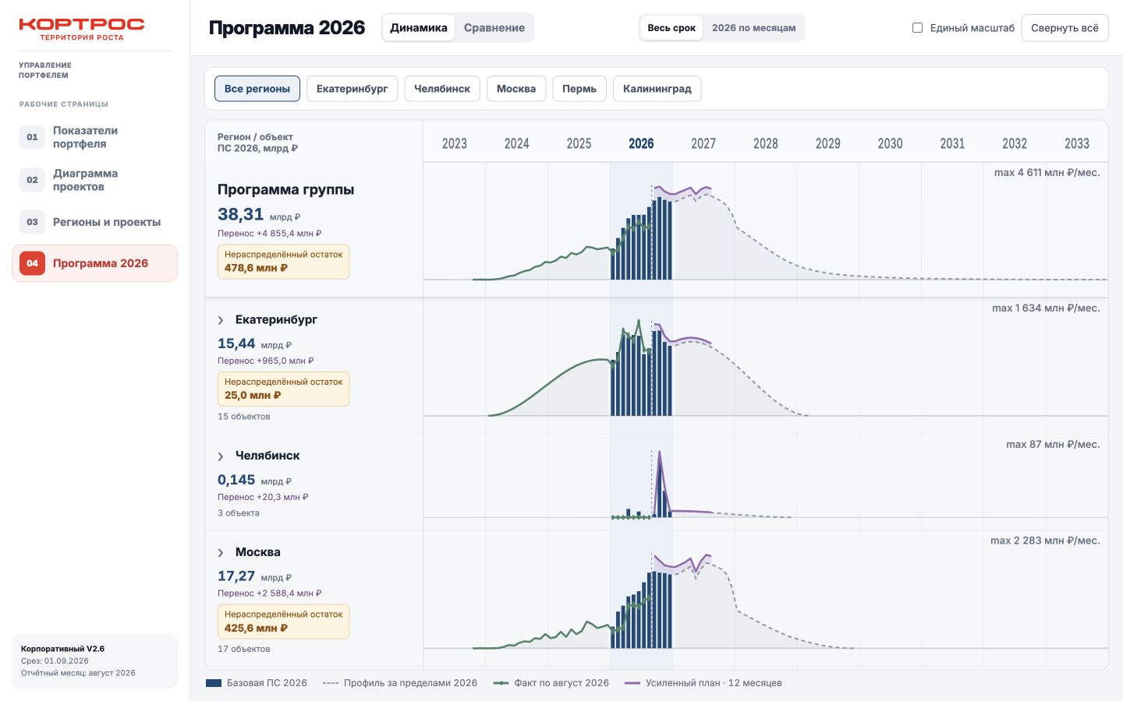Click the 38,31 программа группы value
This screenshot has width=1123, height=701.
click(241, 214)
